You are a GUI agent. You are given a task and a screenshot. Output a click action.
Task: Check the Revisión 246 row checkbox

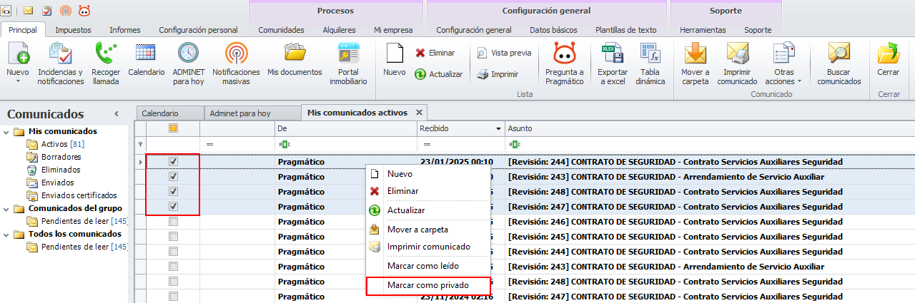click(173, 222)
